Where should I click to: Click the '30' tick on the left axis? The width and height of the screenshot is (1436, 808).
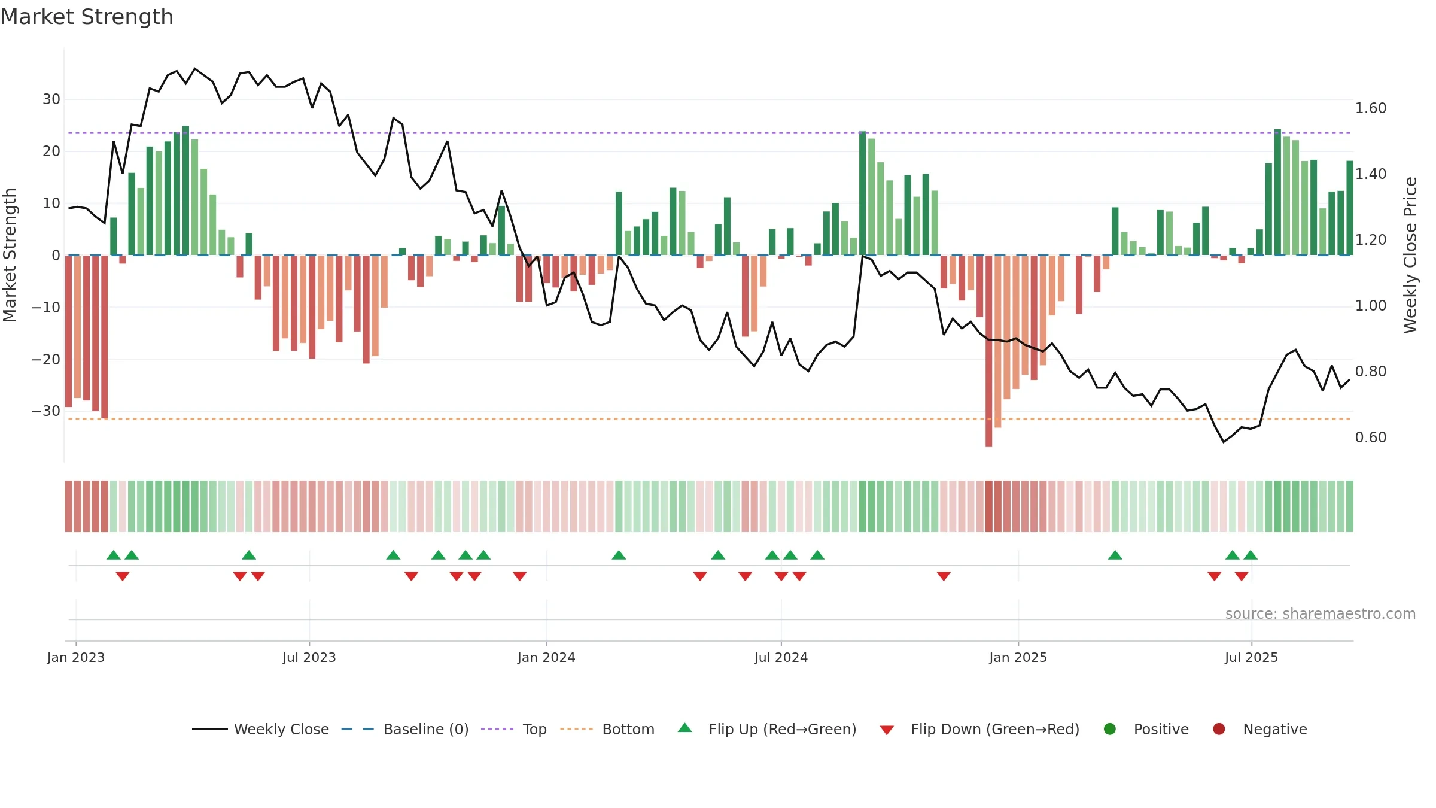51,99
